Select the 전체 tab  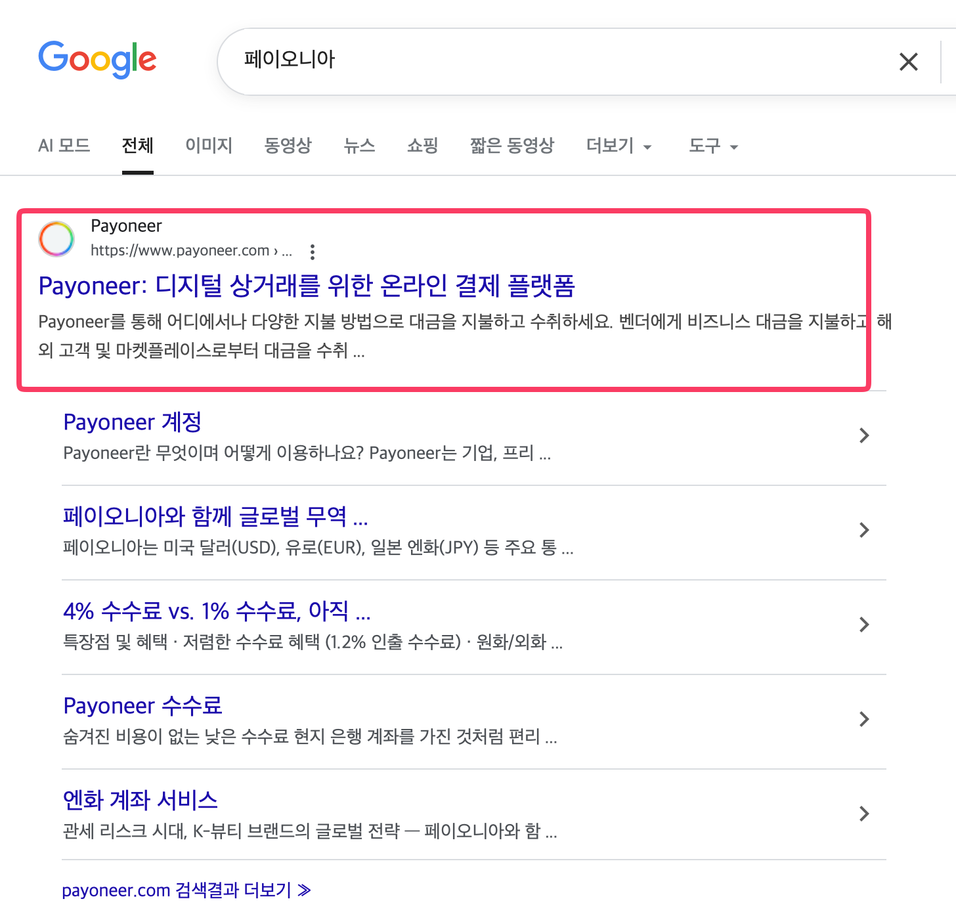138,145
